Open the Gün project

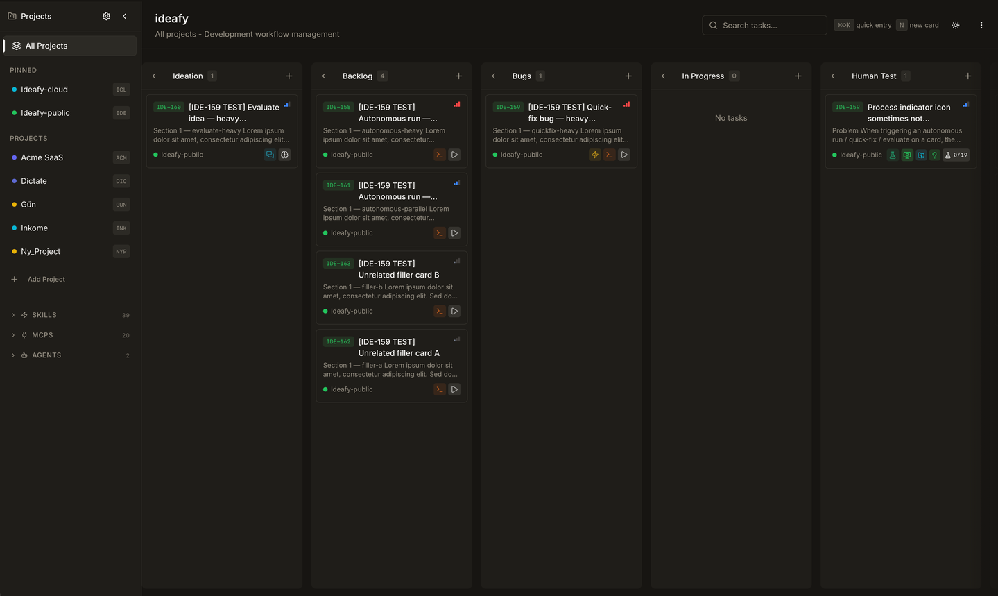pos(70,205)
